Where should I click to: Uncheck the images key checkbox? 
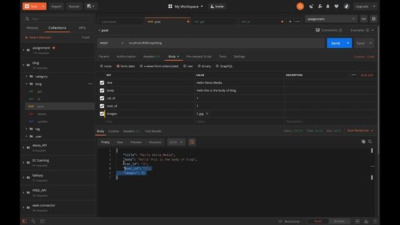[102, 114]
